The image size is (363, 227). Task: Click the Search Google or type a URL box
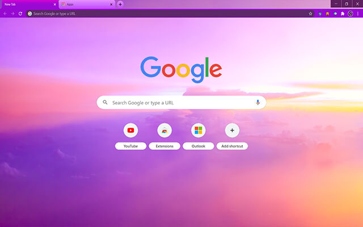point(181,102)
